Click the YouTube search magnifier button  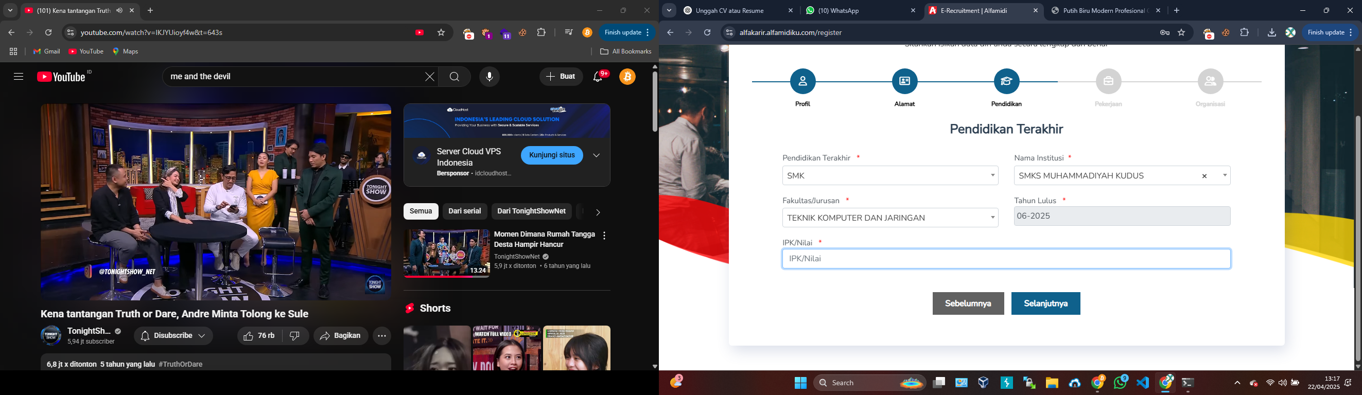[455, 77]
